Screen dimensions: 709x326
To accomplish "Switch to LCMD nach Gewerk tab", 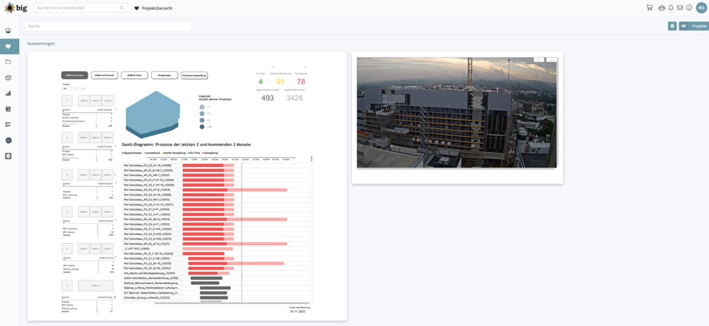I will tap(104, 75).
